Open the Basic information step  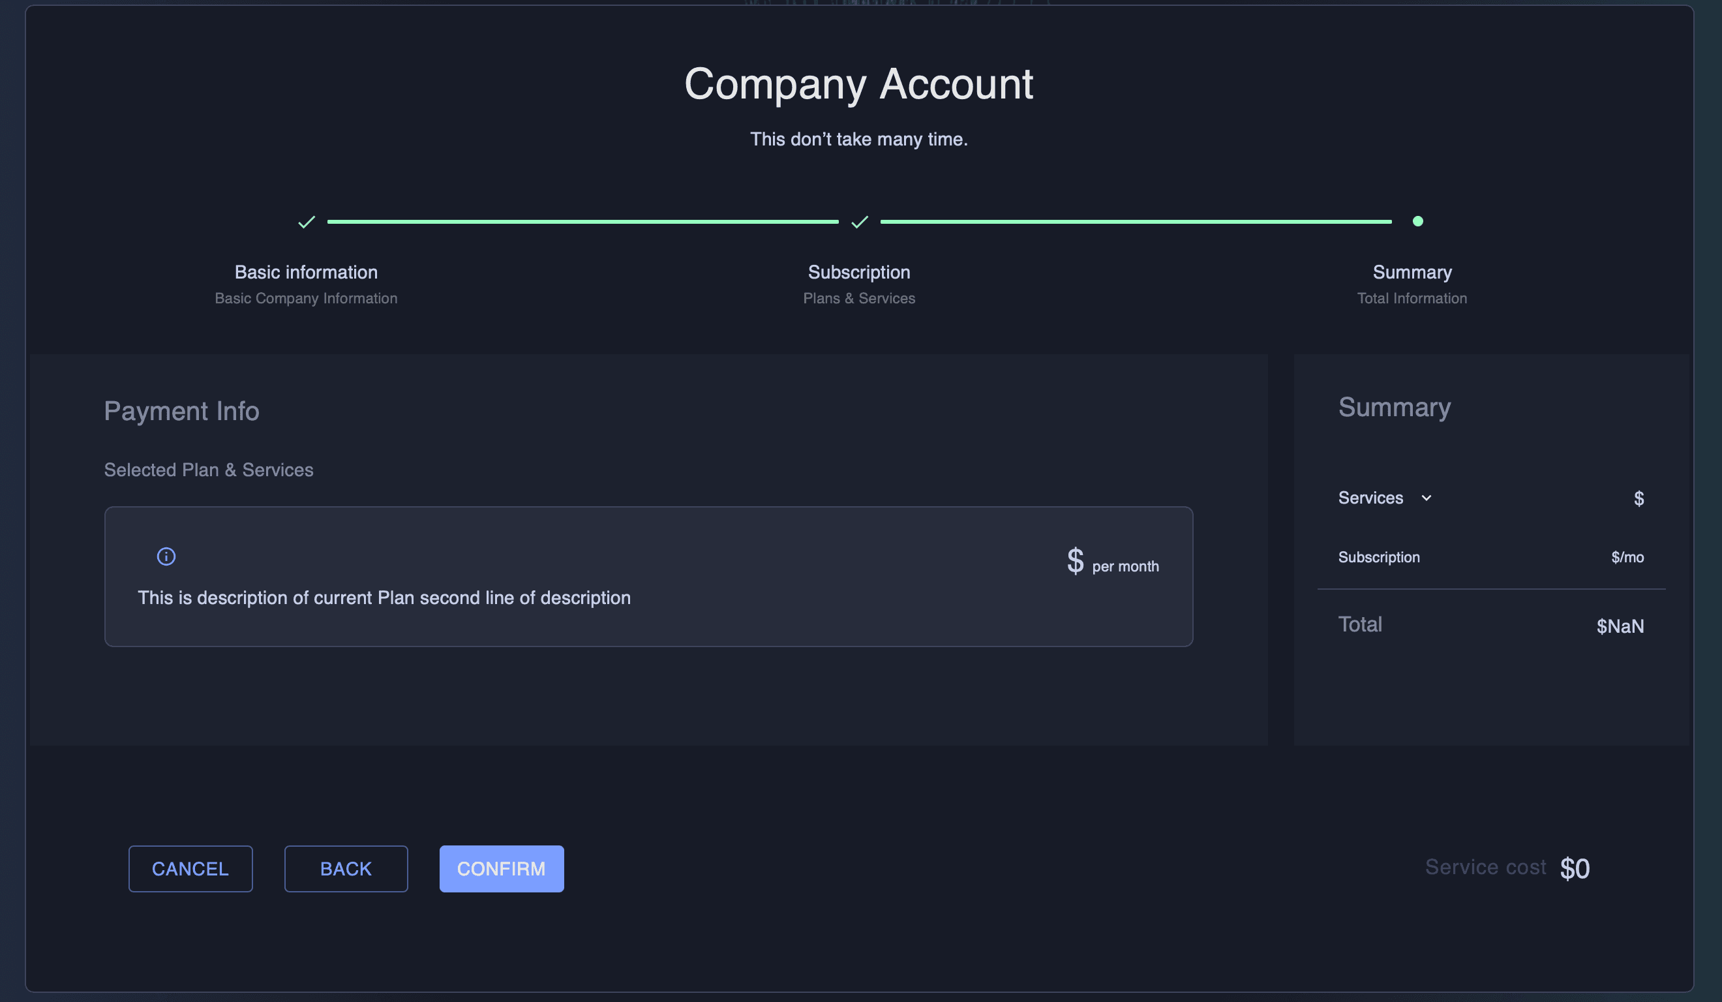tap(306, 273)
